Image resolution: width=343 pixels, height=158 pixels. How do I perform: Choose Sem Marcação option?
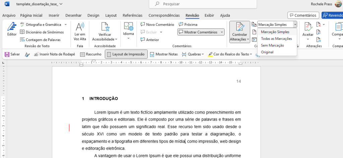pos(277,45)
